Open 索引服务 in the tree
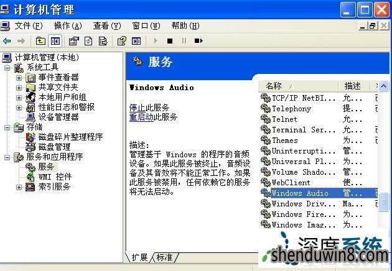Viewport: 392px width, 271px height. pyautogui.click(x=54, y=186)
